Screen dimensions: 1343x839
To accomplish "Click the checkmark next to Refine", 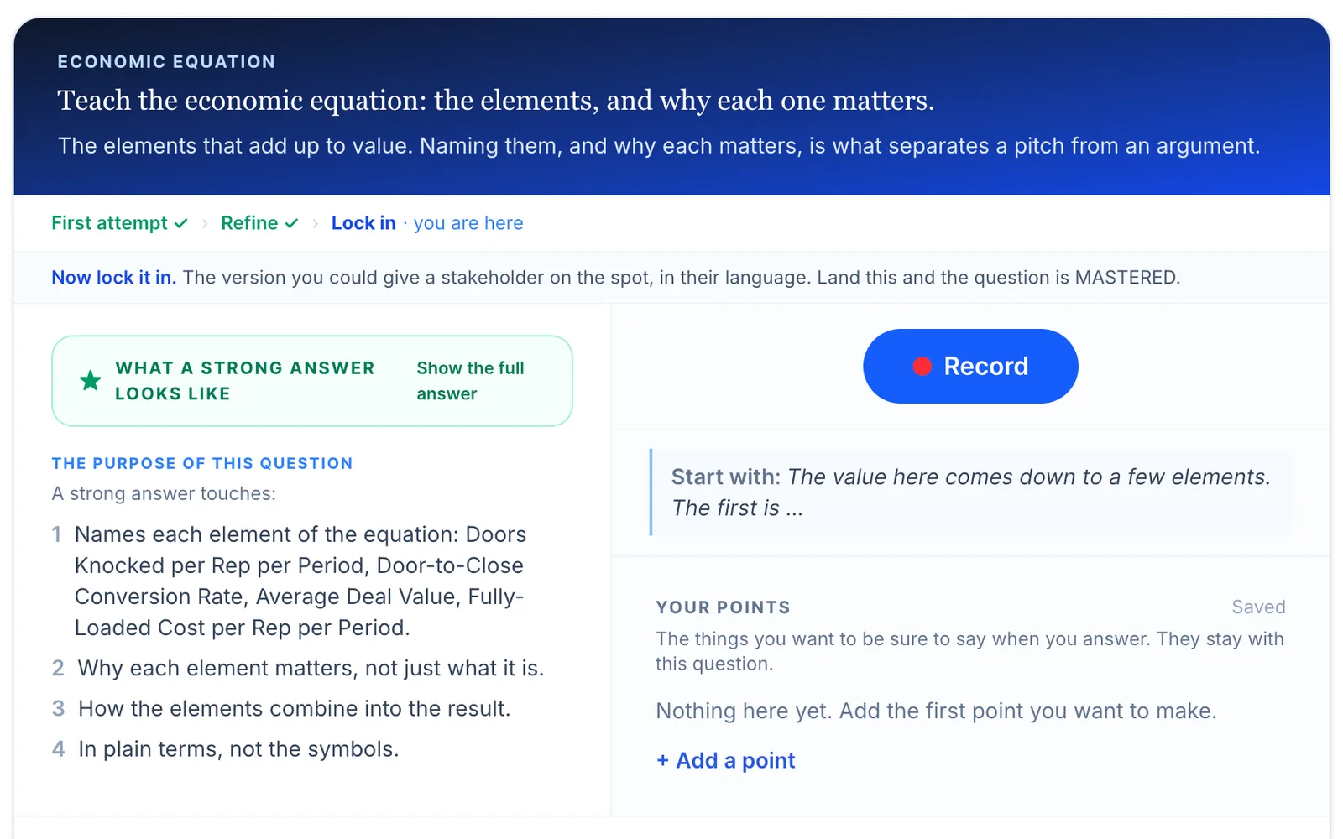I will click(x=291, y=223).
